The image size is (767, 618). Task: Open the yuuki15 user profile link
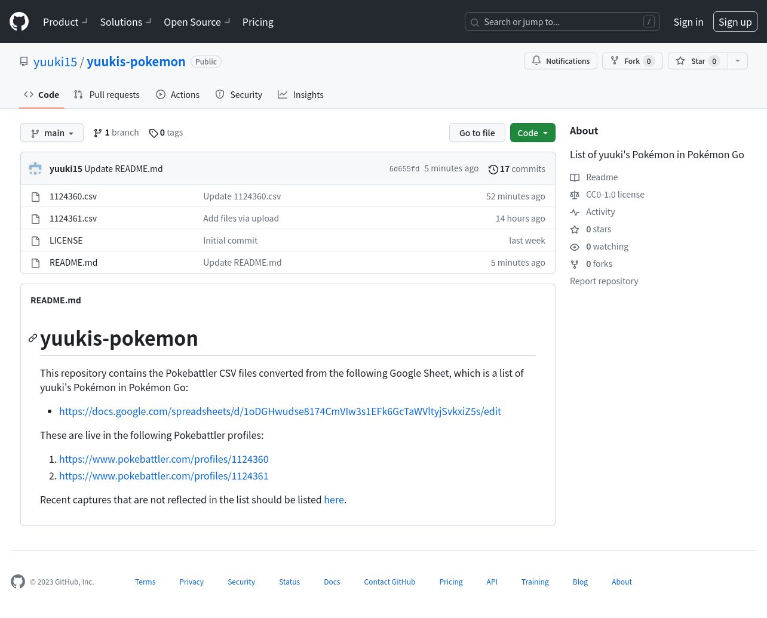pyautogui.click(x=55, y=62)
